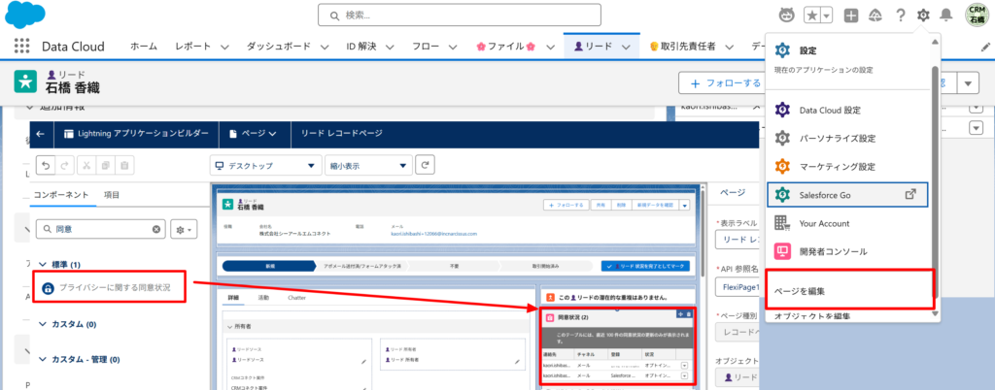Open the App Launcher grid icon
This screenshot has width=995, height=390.
[21, 47]
